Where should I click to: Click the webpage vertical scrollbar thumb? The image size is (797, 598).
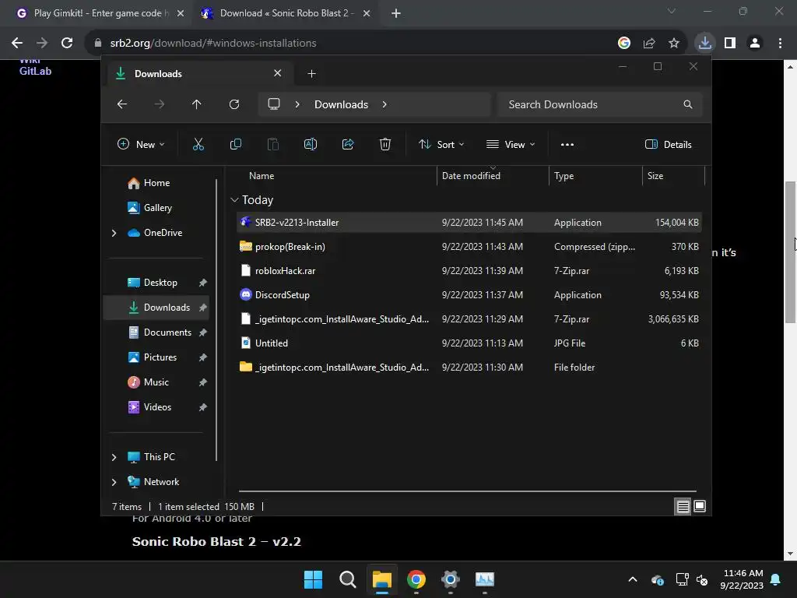click(x=790, y=252)
